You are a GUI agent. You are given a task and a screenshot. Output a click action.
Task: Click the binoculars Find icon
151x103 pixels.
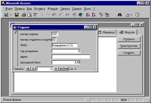tap(119, 15)
